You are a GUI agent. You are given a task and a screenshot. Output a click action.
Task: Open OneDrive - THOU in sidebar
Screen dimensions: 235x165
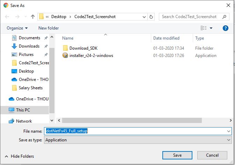pyautogui.click(x=29, y=99)
